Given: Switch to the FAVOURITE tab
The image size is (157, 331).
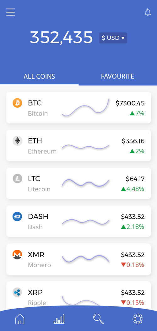Looking at the screenshot, I should tap(117, 76).
